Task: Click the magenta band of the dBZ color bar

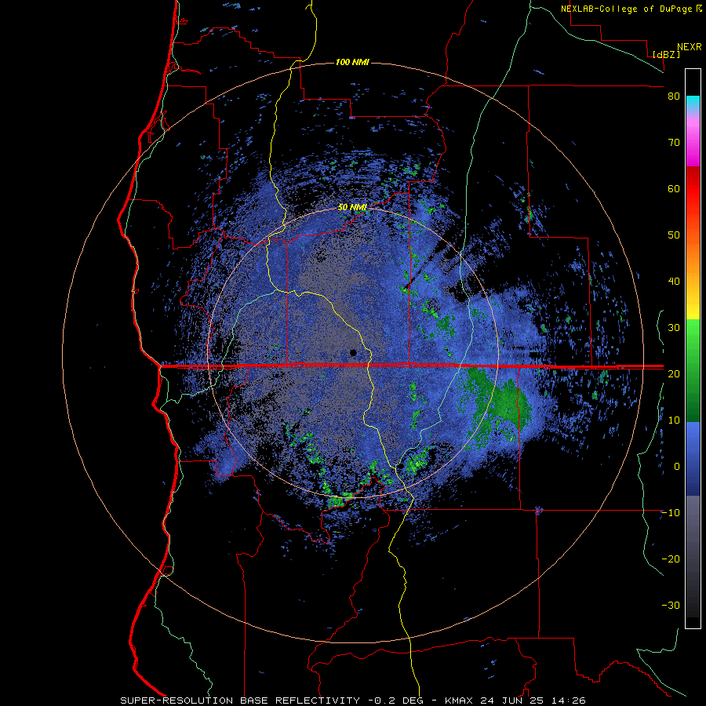Action: click(693, 142)
